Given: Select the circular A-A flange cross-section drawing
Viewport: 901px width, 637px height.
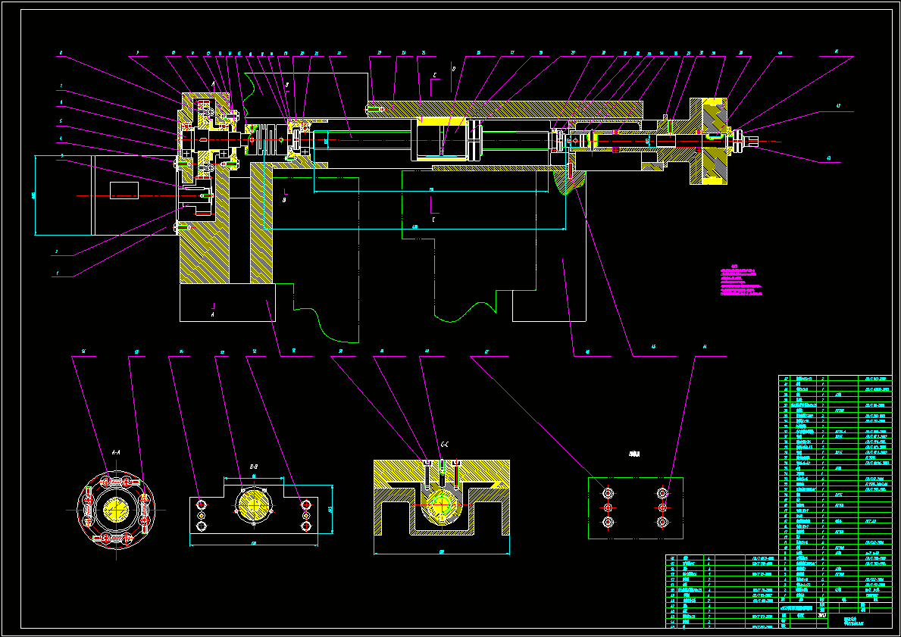Looking at the screenshot, I should pyautogui.click(x=116, y=510).
